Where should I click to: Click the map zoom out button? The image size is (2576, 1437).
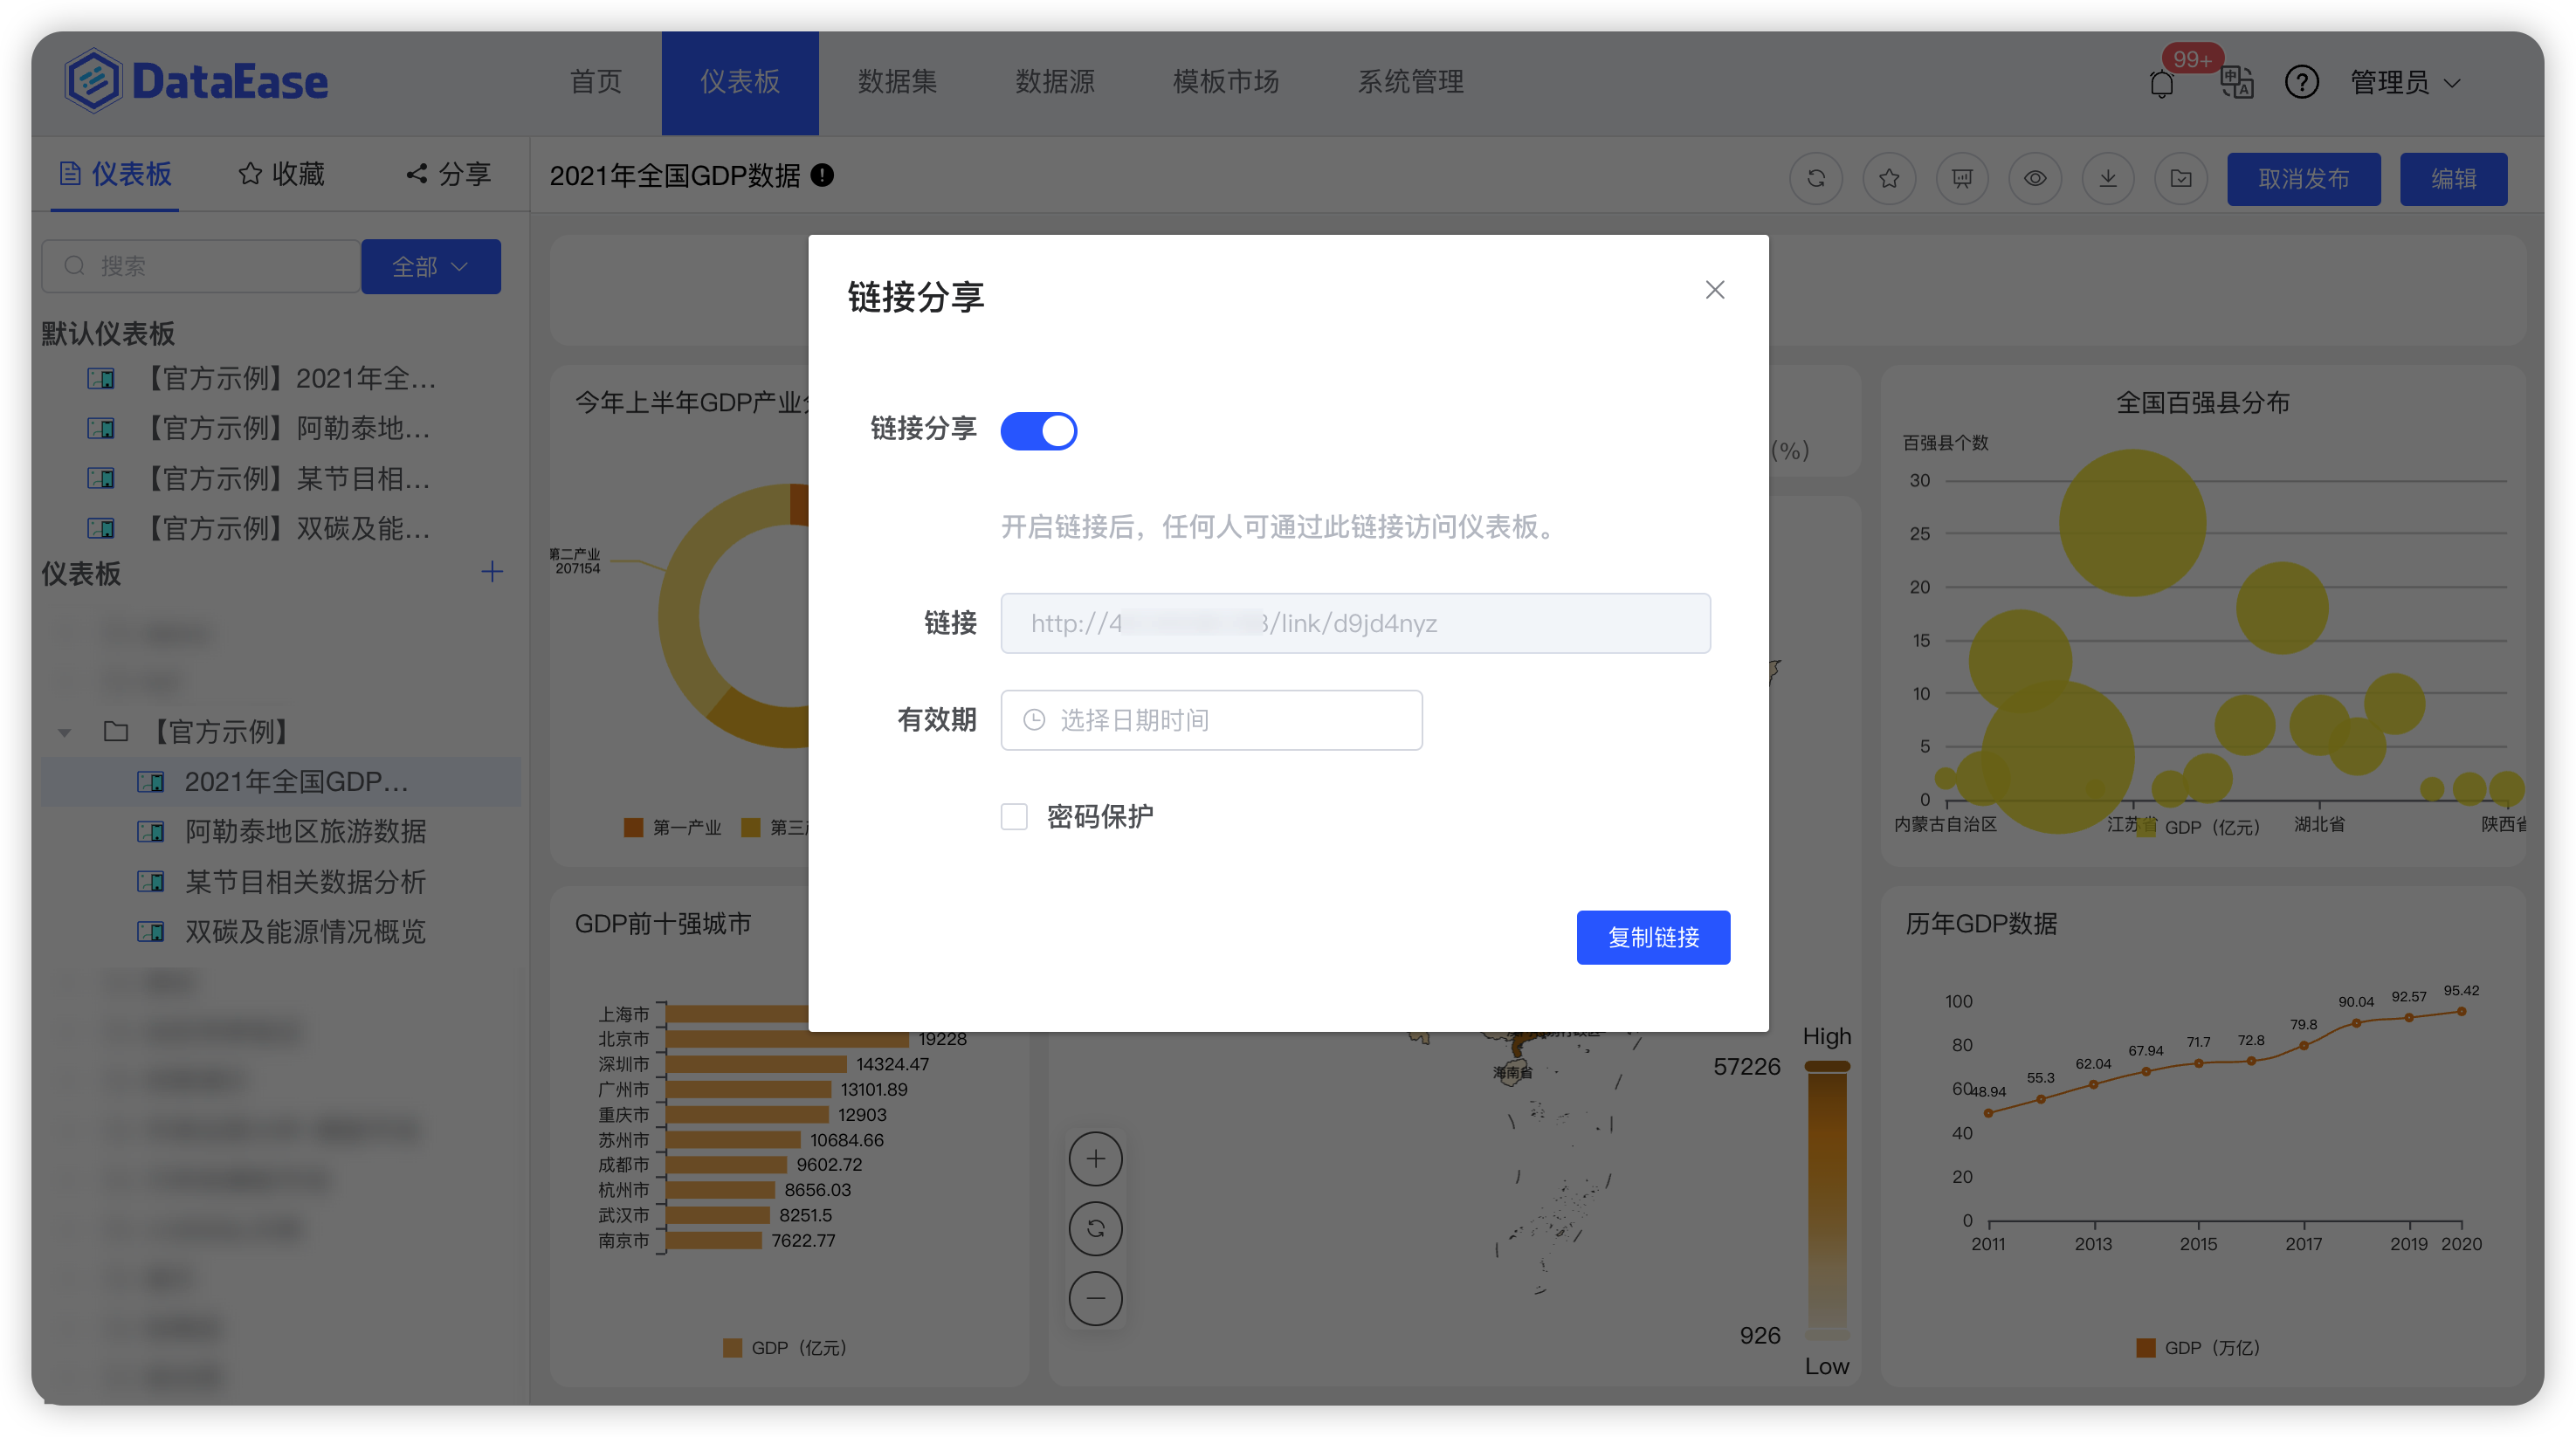(x=1095, y=1298)
